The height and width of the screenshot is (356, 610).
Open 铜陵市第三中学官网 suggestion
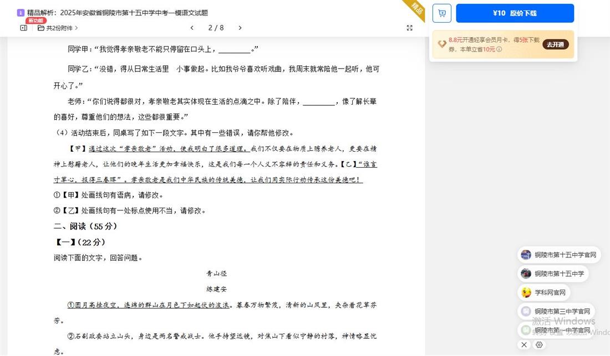tap(556, 311)
